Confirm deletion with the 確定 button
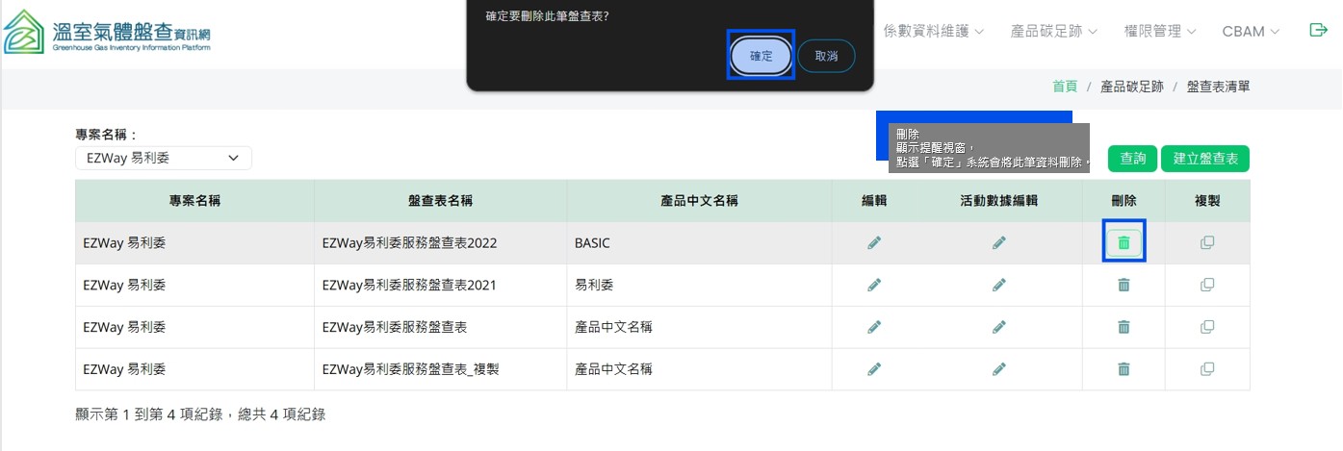The height and width of the screenshot is (451, 1343). pyautogui.click(x=761, y=57)
